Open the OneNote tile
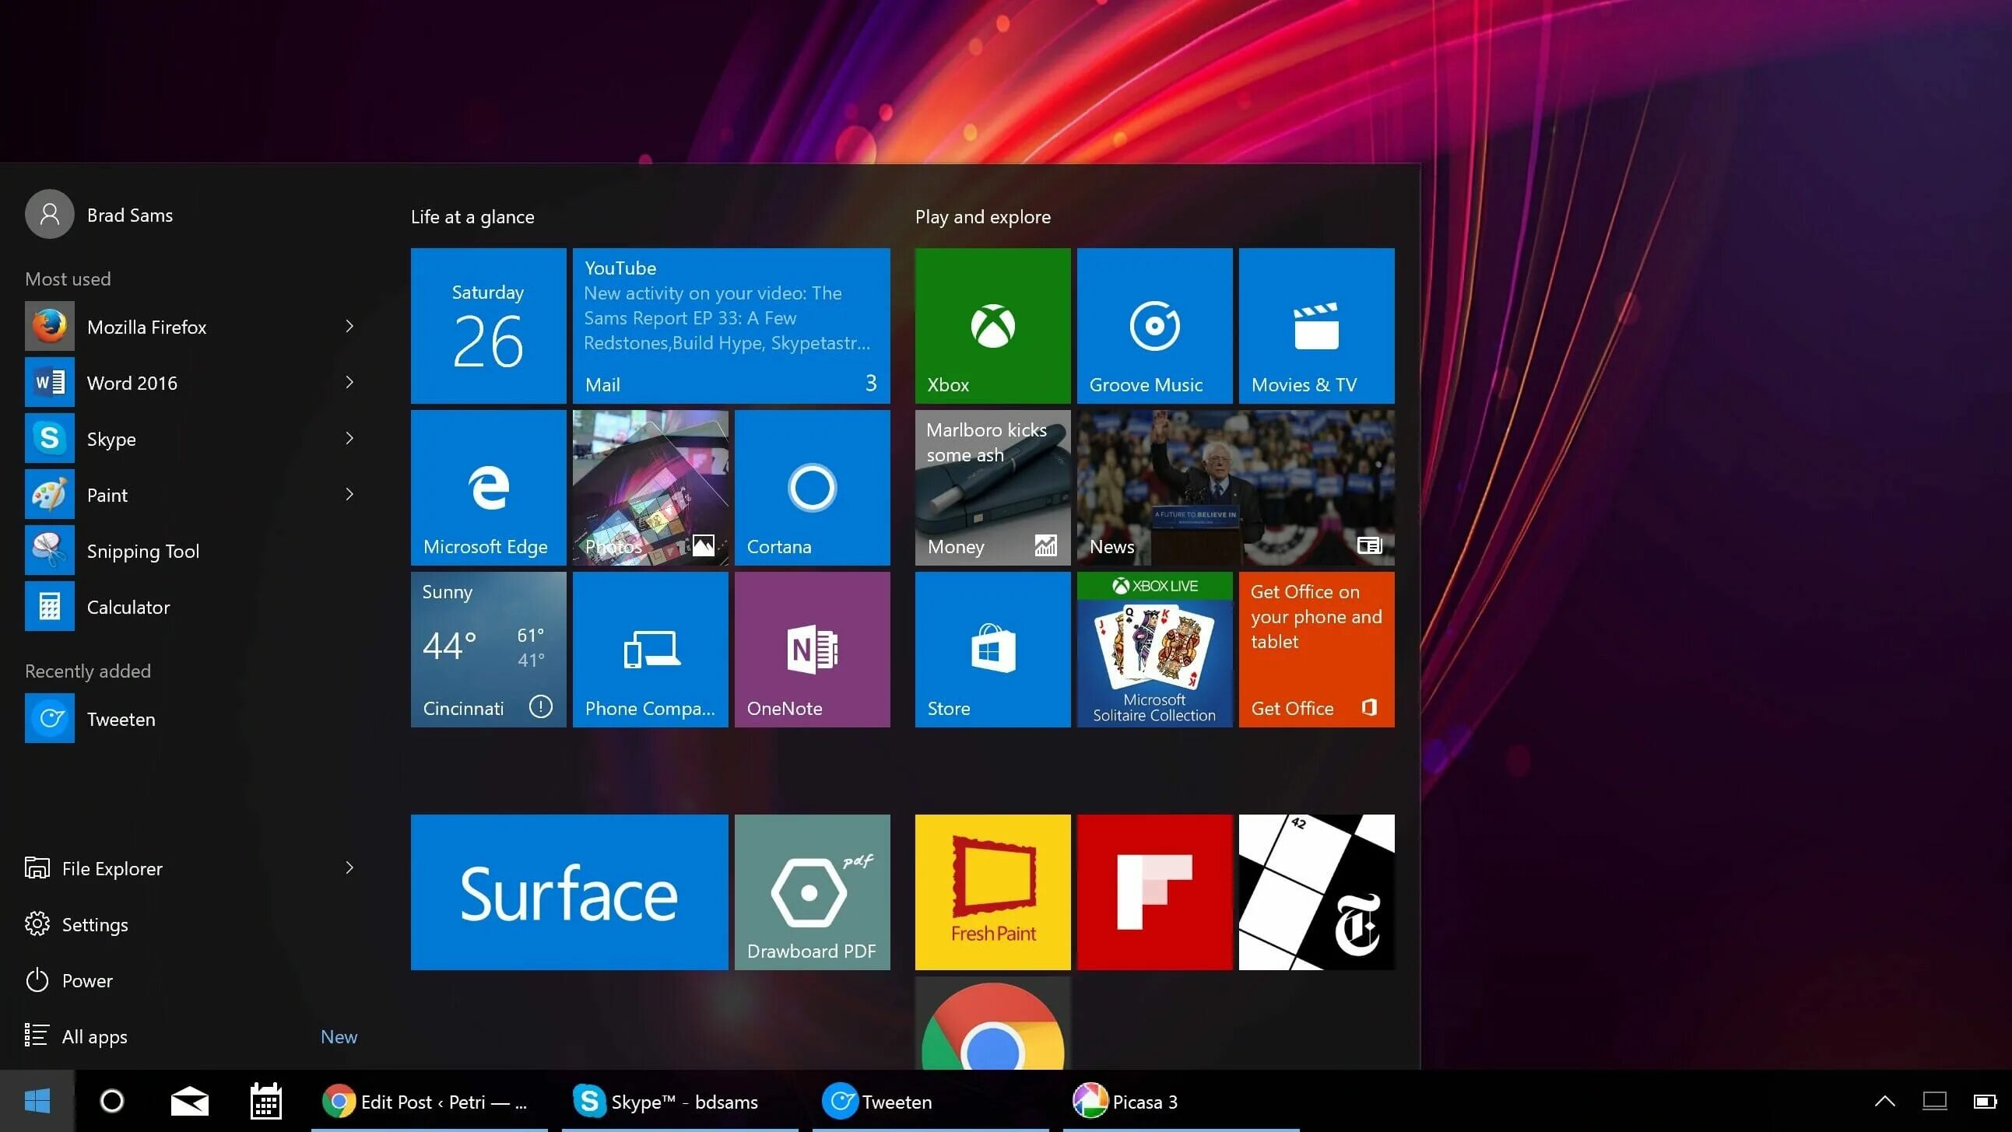2012x1132 pixels. (812, 649)
